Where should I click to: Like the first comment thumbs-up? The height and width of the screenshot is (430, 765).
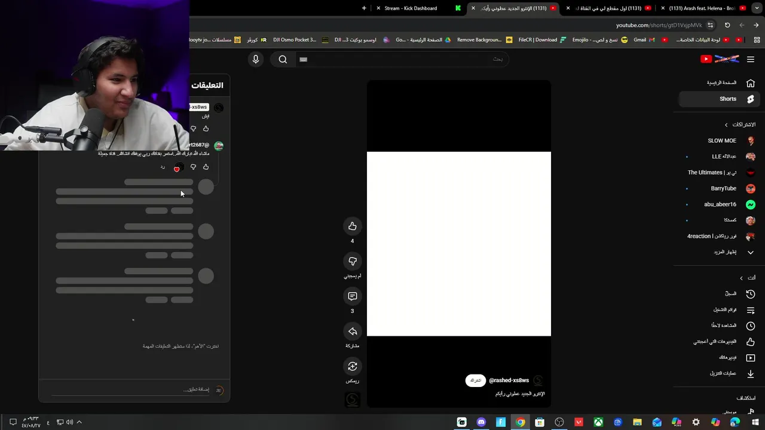point(206,128)
